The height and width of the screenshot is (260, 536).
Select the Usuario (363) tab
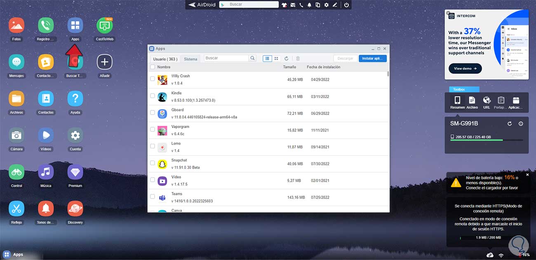point(165,59)
